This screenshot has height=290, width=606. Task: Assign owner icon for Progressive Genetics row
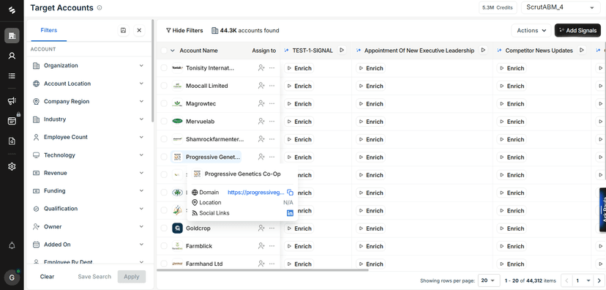[x=261, y=157]
